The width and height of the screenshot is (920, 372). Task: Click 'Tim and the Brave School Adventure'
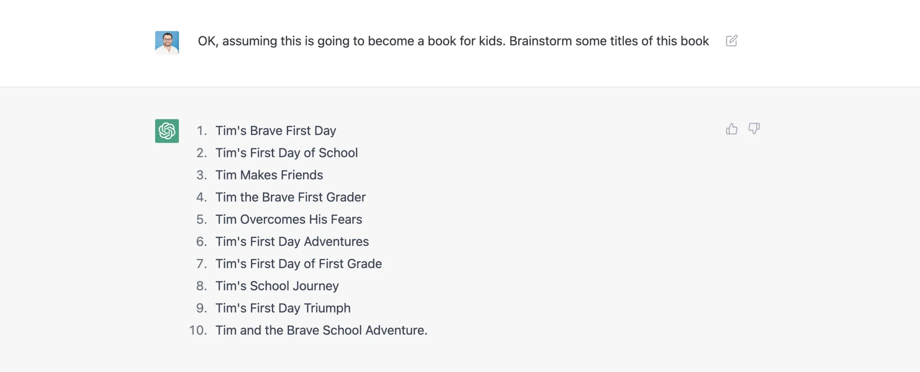pos(321,330)
